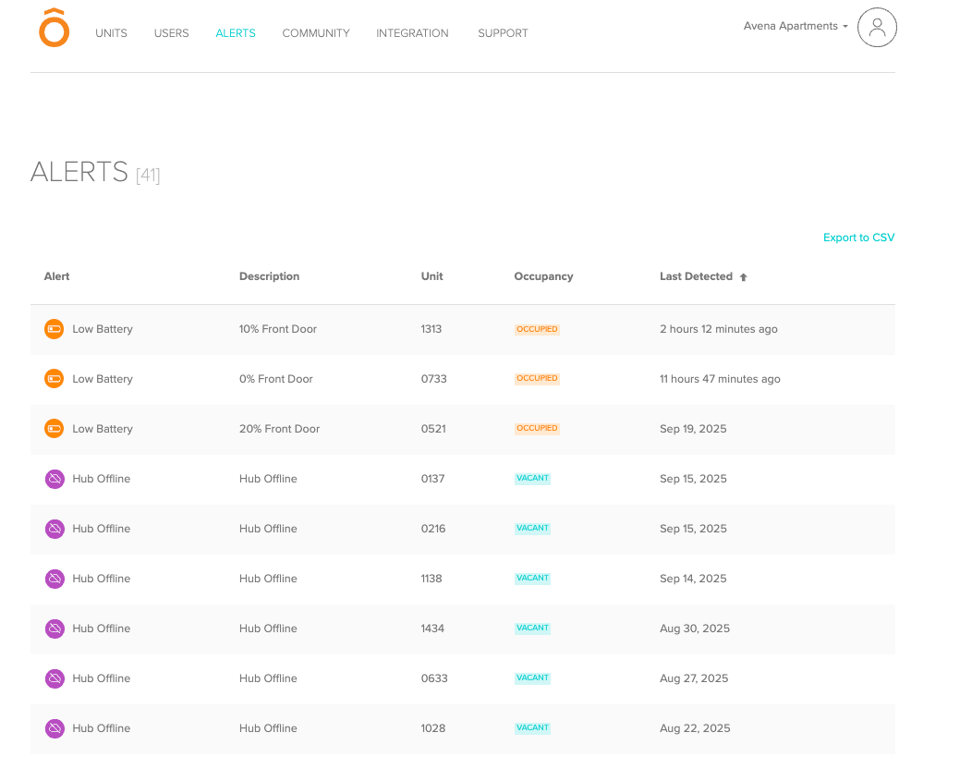972x757 pixels.
Task: Click the 'Sep 19, 2025' date
Action: point(693,428)
